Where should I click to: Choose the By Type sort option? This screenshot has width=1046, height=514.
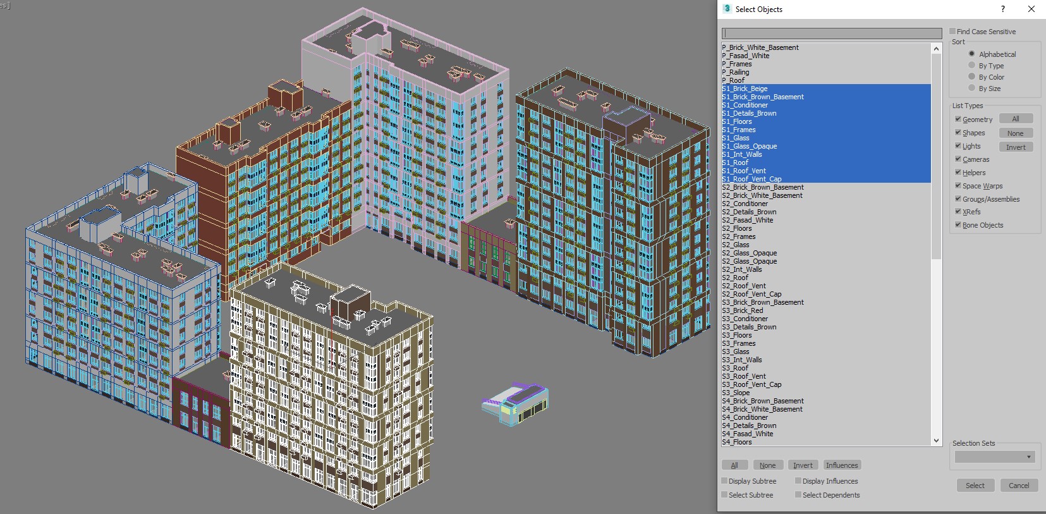click(972, 65)
